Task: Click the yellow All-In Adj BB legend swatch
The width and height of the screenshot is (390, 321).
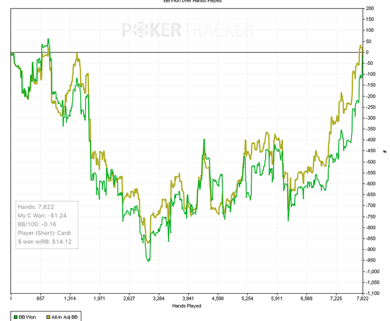Action: (48, 317)
